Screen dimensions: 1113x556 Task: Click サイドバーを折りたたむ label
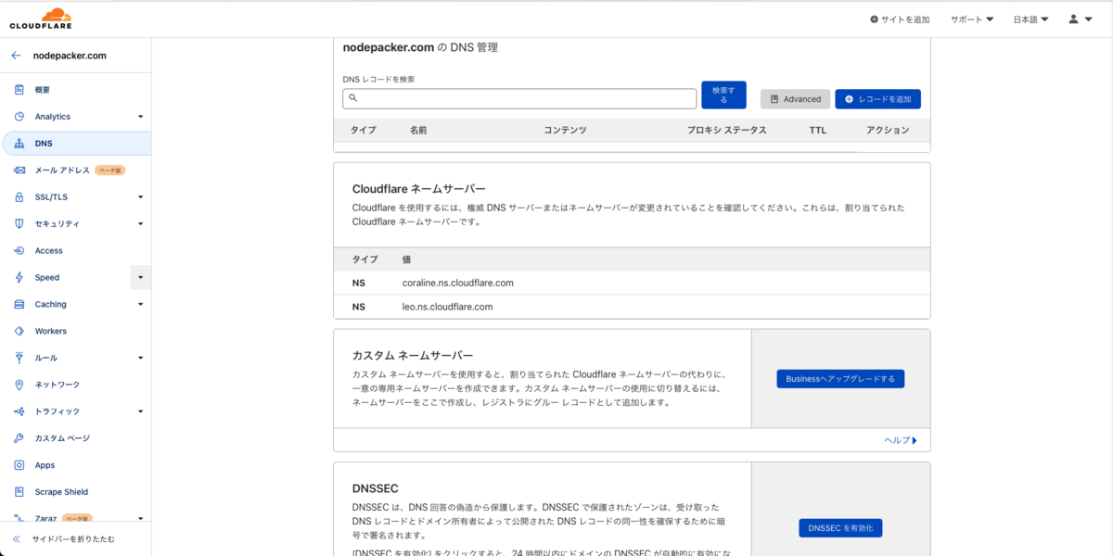coord(74,539)
